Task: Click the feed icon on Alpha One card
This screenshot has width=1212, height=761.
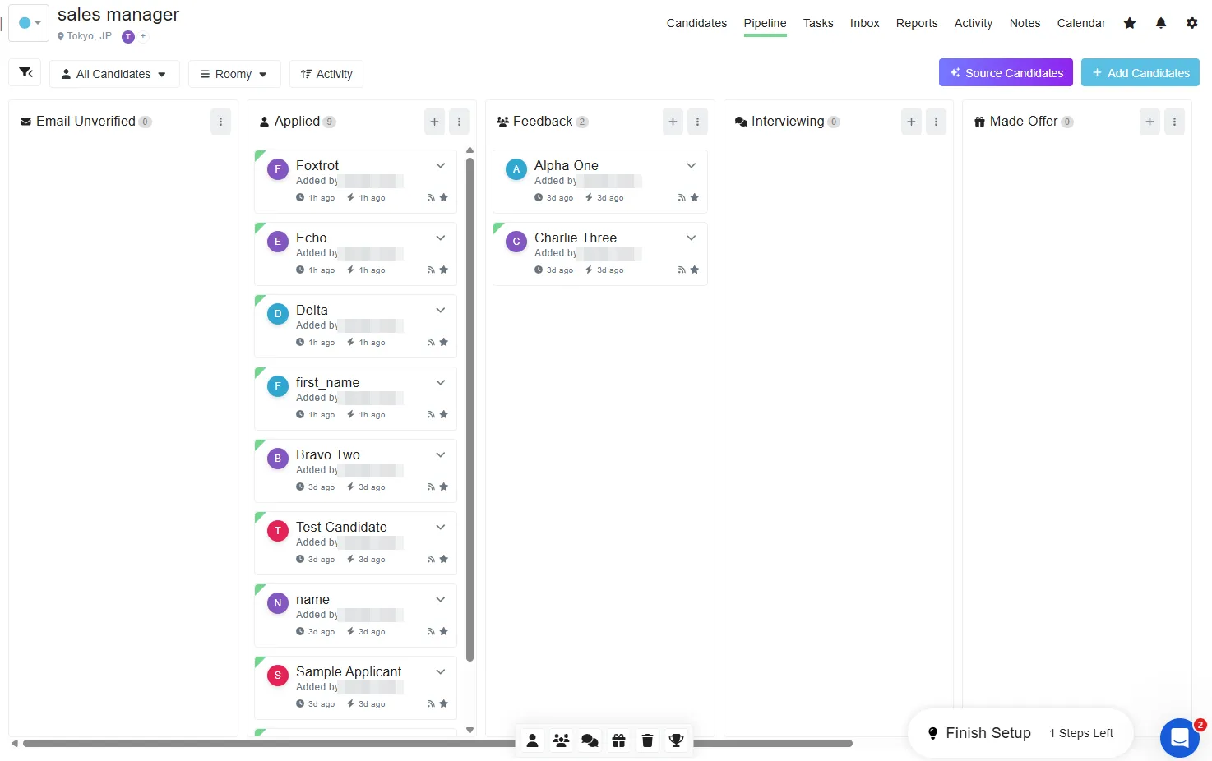Action: (x=682, y=198)
